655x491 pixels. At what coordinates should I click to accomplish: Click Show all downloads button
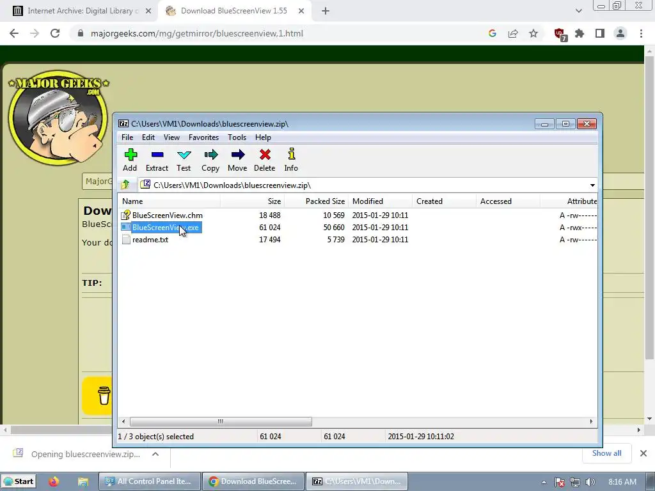pos(606,453)
